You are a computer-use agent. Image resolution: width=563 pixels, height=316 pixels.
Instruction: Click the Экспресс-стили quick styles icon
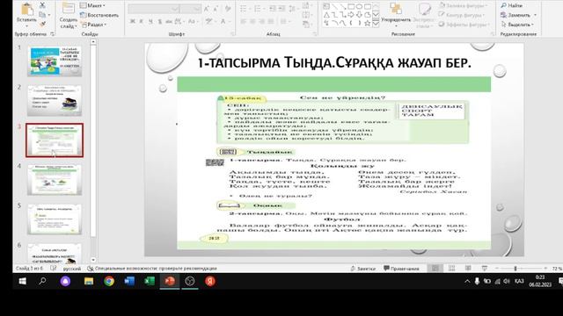(x=424, y=9)
